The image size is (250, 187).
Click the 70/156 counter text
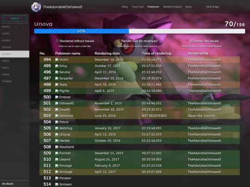(x=235, y=24)
